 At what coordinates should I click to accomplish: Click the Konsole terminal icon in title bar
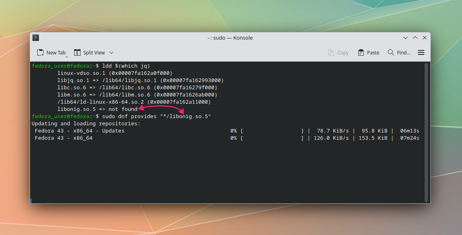[x=36, y=38]
